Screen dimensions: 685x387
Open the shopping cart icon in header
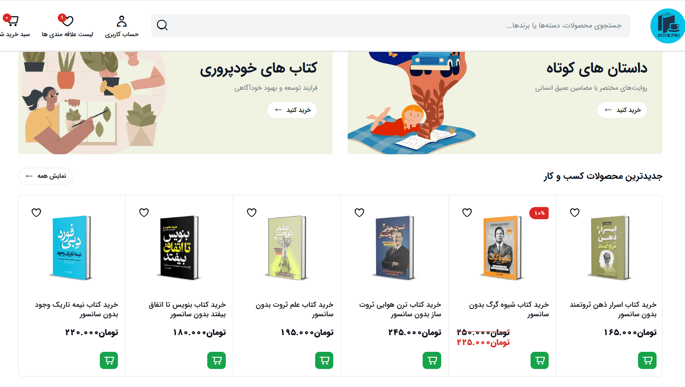point(13,21)
